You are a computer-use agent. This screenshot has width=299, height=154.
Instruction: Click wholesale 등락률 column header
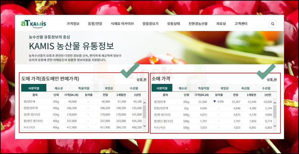click(x=89, y=95)
